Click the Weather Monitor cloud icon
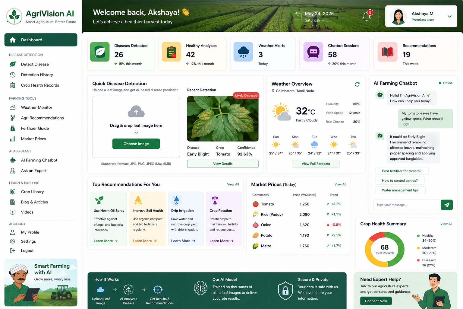This screenshot has height=309, width=463. coord(13,107)
